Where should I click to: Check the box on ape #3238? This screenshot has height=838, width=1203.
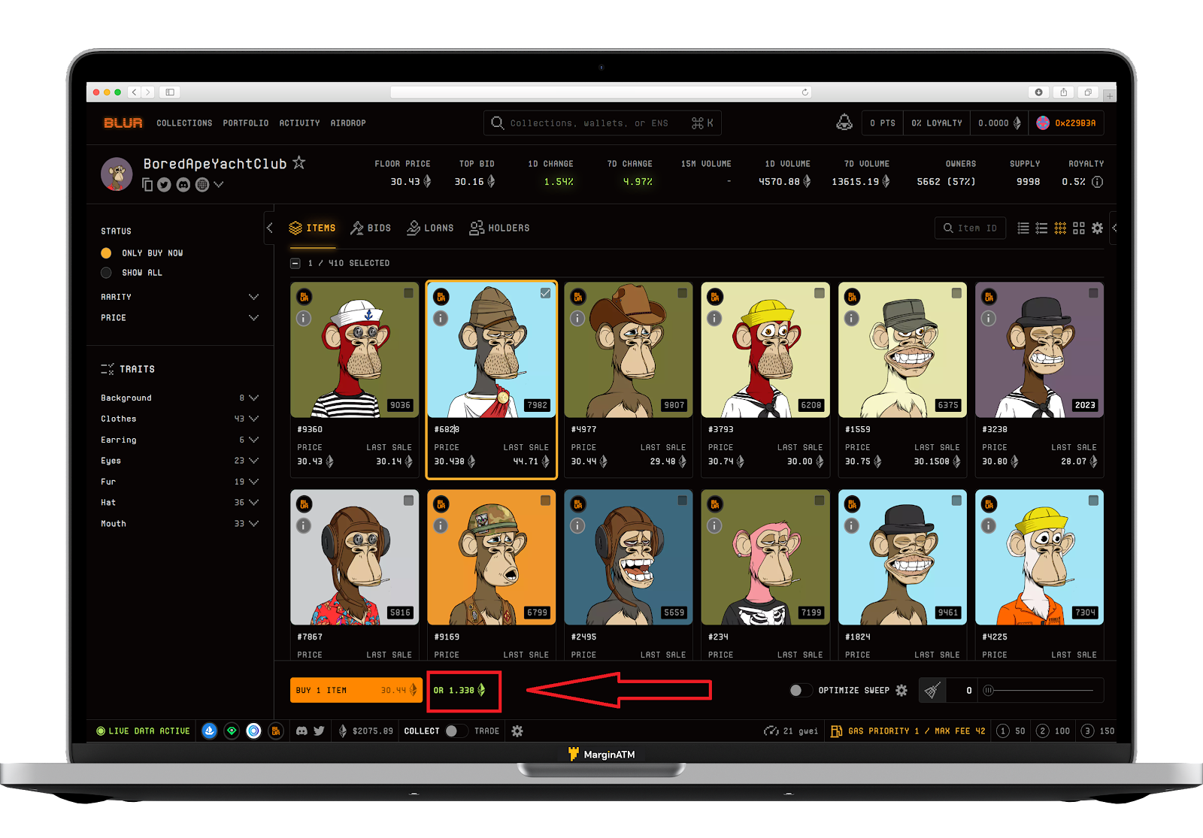point(1093,293)
